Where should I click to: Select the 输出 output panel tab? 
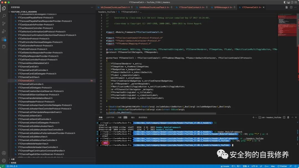point(133,117)
